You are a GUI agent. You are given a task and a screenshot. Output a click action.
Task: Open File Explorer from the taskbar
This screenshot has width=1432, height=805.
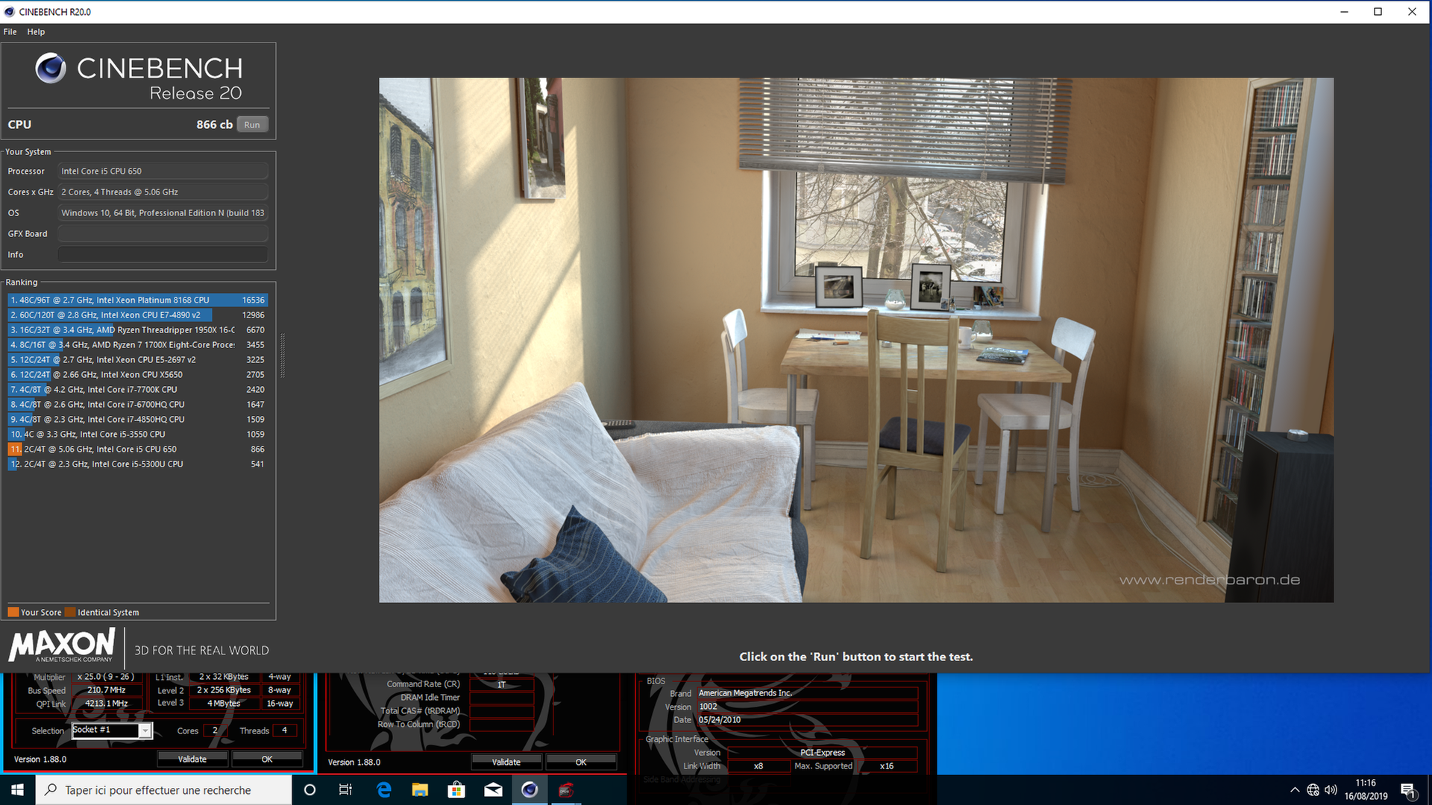420,790
